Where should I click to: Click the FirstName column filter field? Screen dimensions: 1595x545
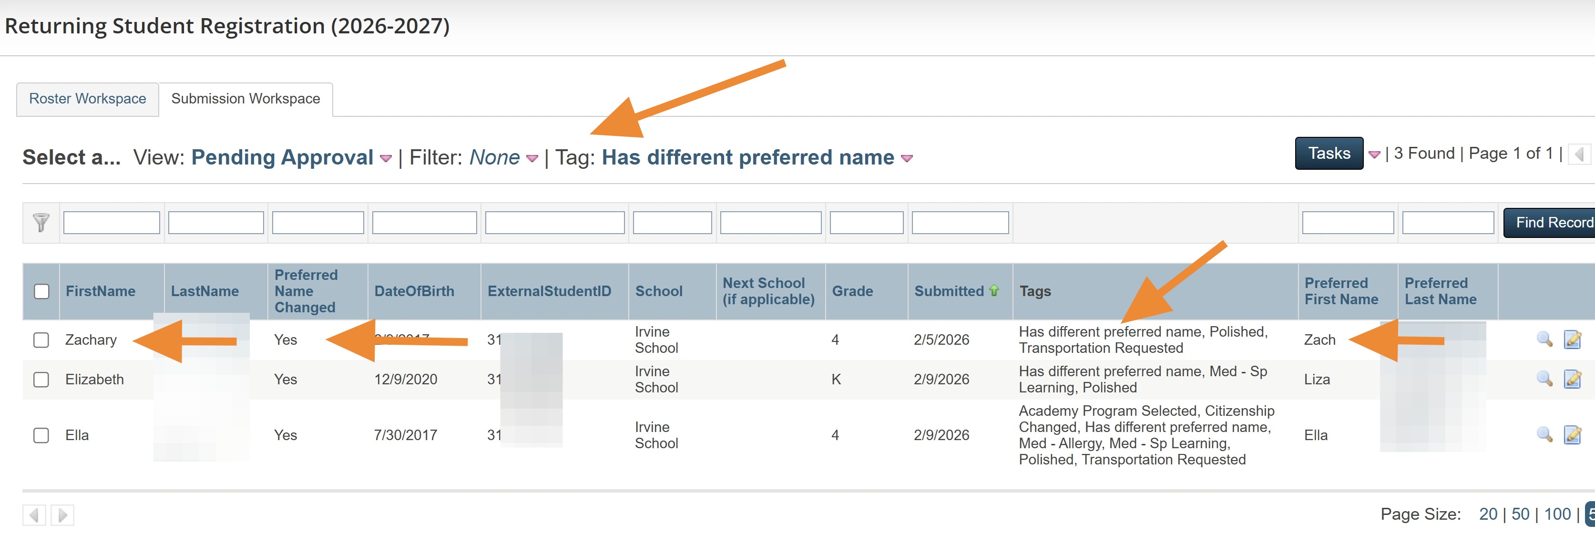coord(112,222)
